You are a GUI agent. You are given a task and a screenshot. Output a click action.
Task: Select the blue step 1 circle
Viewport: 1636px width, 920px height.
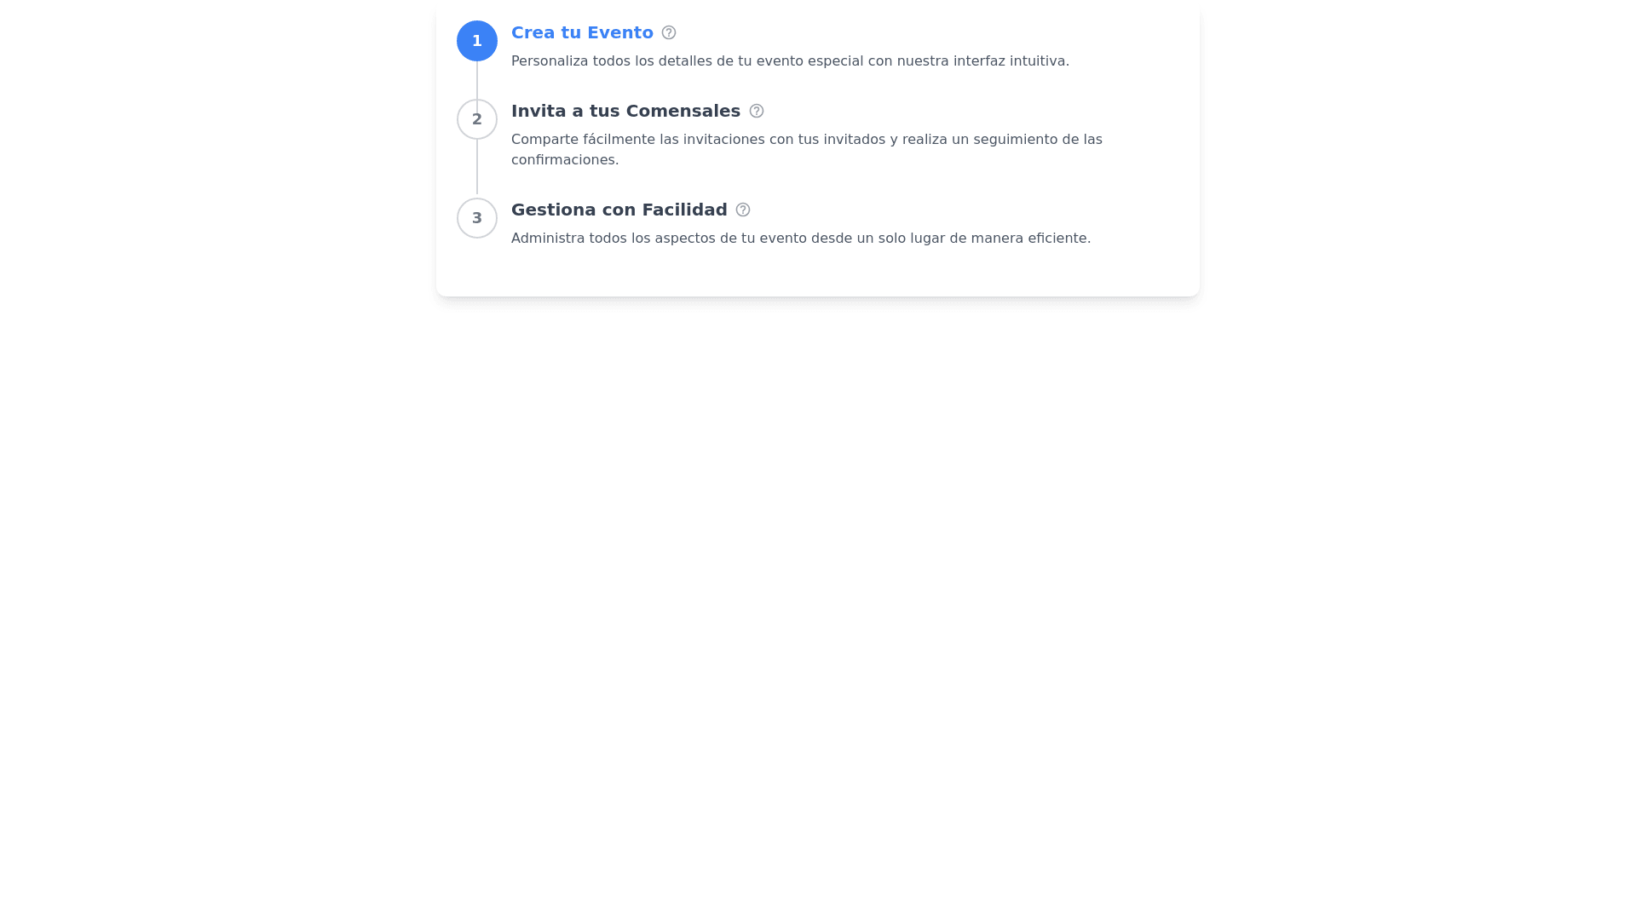click(477, 41)
